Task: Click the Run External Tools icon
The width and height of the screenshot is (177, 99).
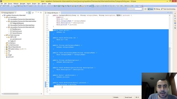Action: (63, 6)
